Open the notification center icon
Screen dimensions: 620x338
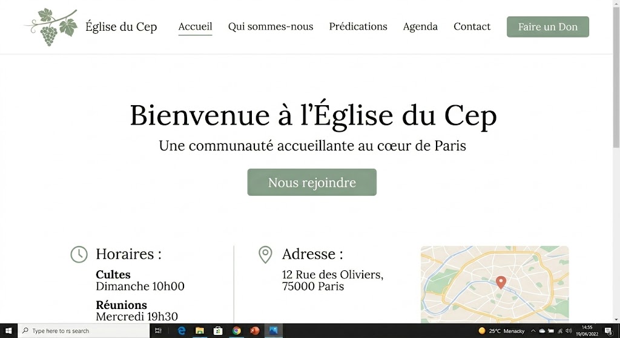click(608, 331)
